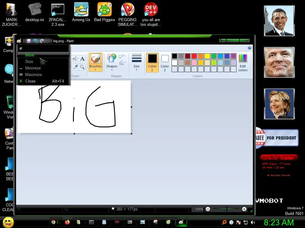Switch to Snipping Tool in taskbar

pyautogui.click(x=155, y=222)
